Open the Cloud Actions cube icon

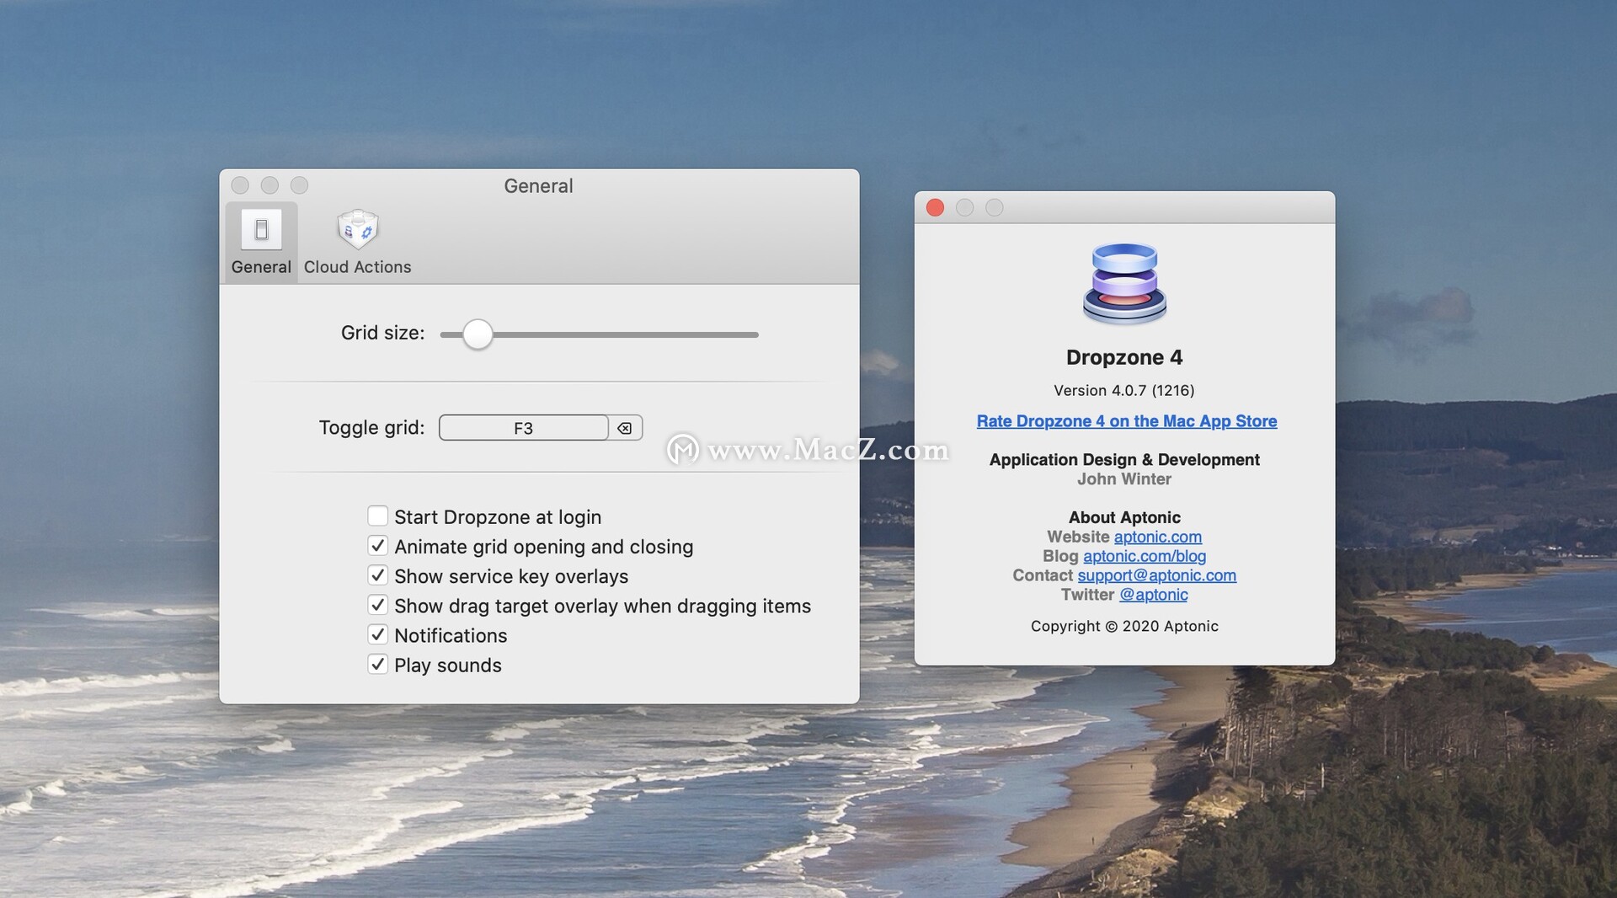tap(358, 229)
